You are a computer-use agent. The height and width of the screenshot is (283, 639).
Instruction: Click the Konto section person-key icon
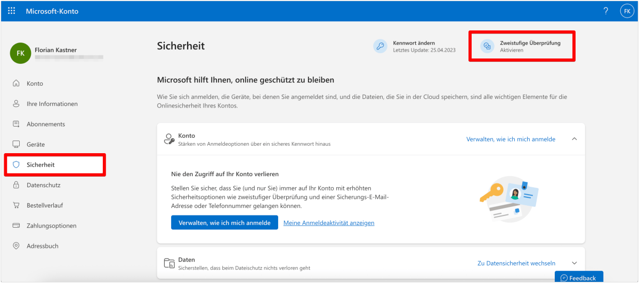pyautogui.click(x=169, y=139)
